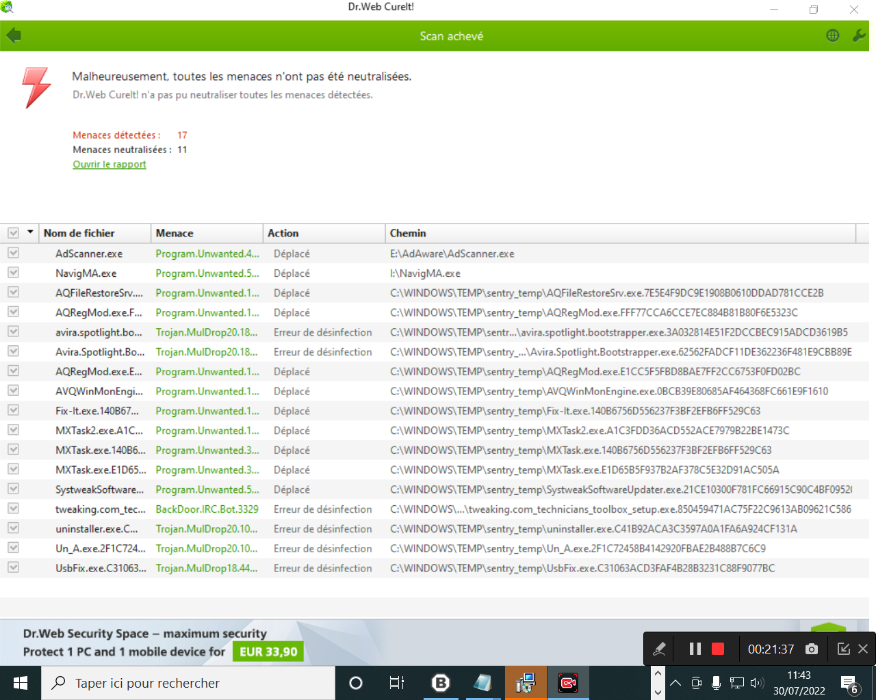
Task: Sort by Menace column
Action: tap(207, 233)
